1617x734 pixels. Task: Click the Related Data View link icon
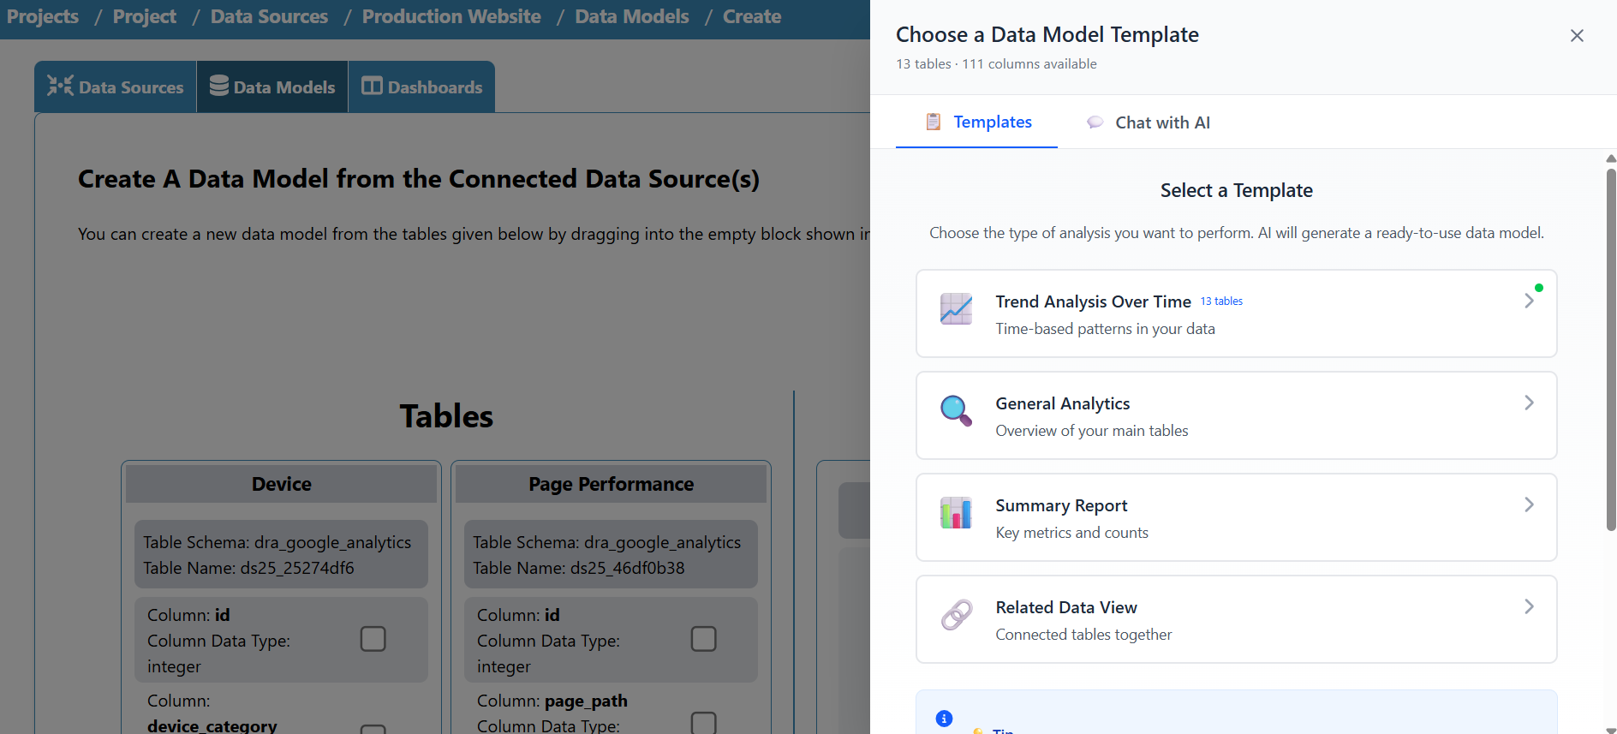point(956,615)
